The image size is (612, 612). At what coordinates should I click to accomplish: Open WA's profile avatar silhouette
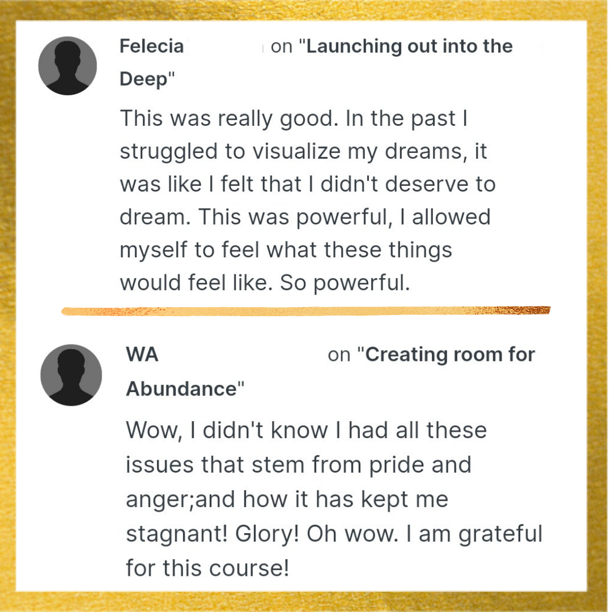(71, 375)
